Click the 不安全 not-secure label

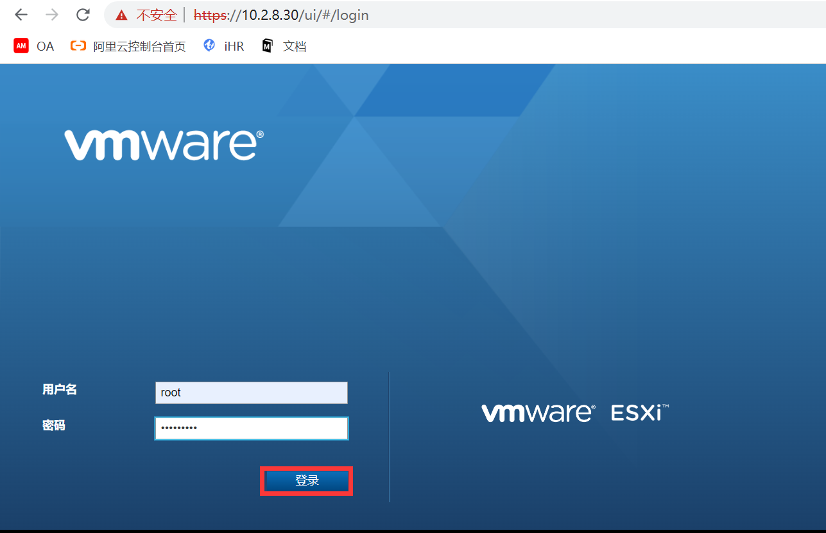(156, 15)
